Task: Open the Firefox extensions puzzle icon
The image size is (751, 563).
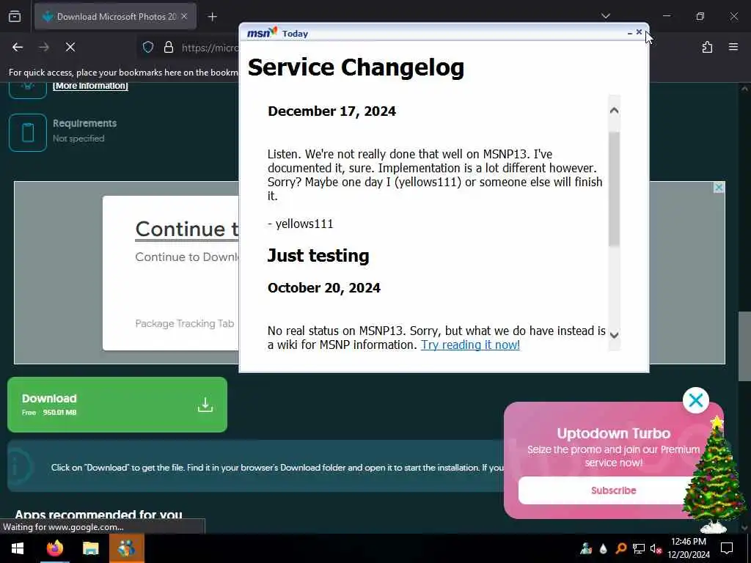Action: pos(707,47)
